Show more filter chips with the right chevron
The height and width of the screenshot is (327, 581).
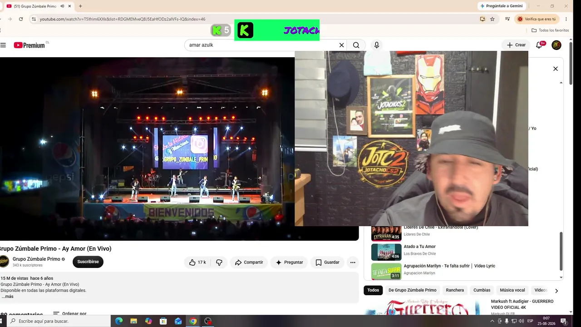click(556, 291)
